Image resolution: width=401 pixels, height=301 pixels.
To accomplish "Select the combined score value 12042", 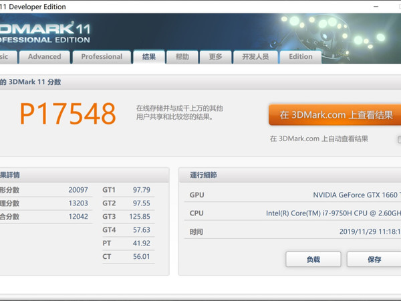I will pyautogui.click(x=78, y=217).
